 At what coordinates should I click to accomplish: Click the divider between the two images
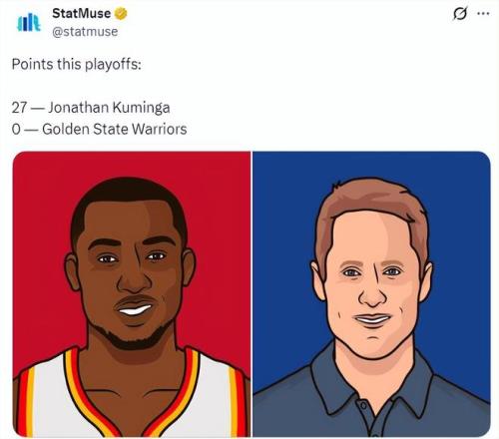click(x=251, y=294)
